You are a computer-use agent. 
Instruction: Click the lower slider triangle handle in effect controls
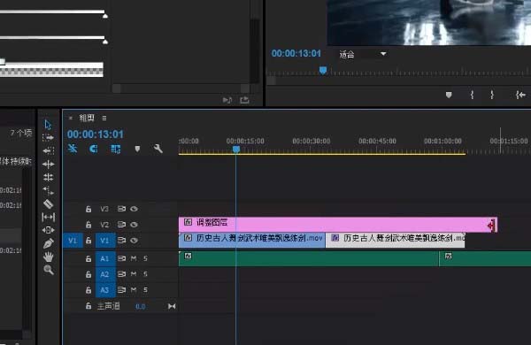tap(105, 42)
